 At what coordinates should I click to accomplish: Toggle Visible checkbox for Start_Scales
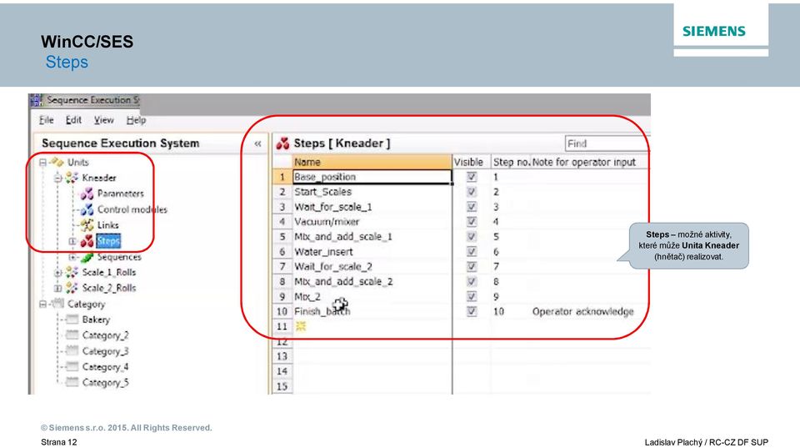472,192
